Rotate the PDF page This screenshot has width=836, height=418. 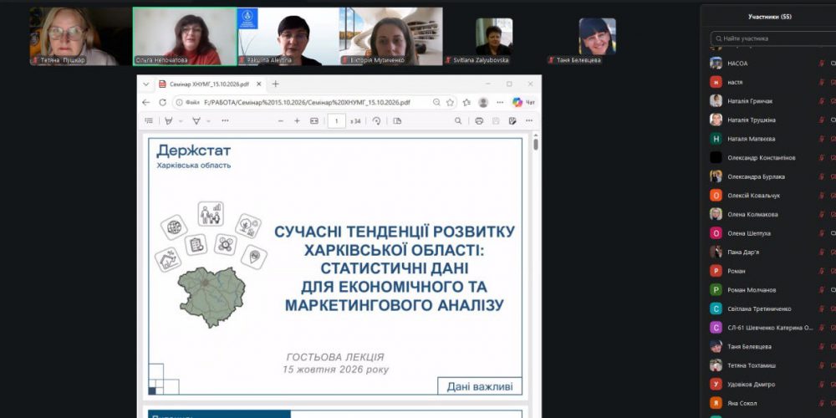click(x=376, y=121)
